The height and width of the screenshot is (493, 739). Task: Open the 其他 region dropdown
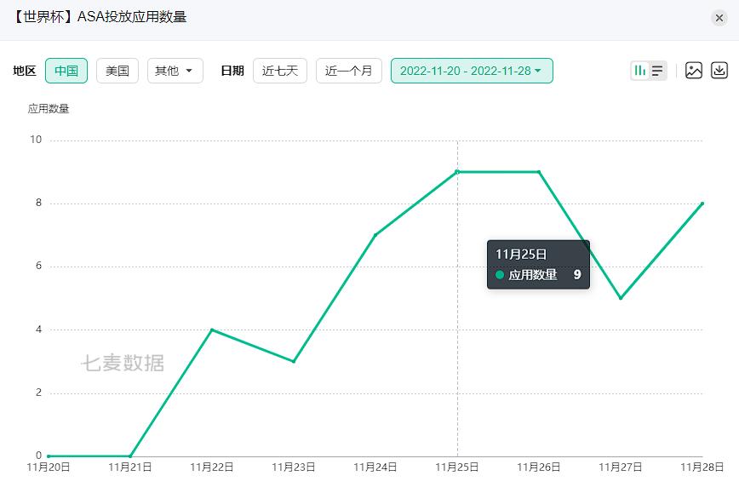coord(175,71)
